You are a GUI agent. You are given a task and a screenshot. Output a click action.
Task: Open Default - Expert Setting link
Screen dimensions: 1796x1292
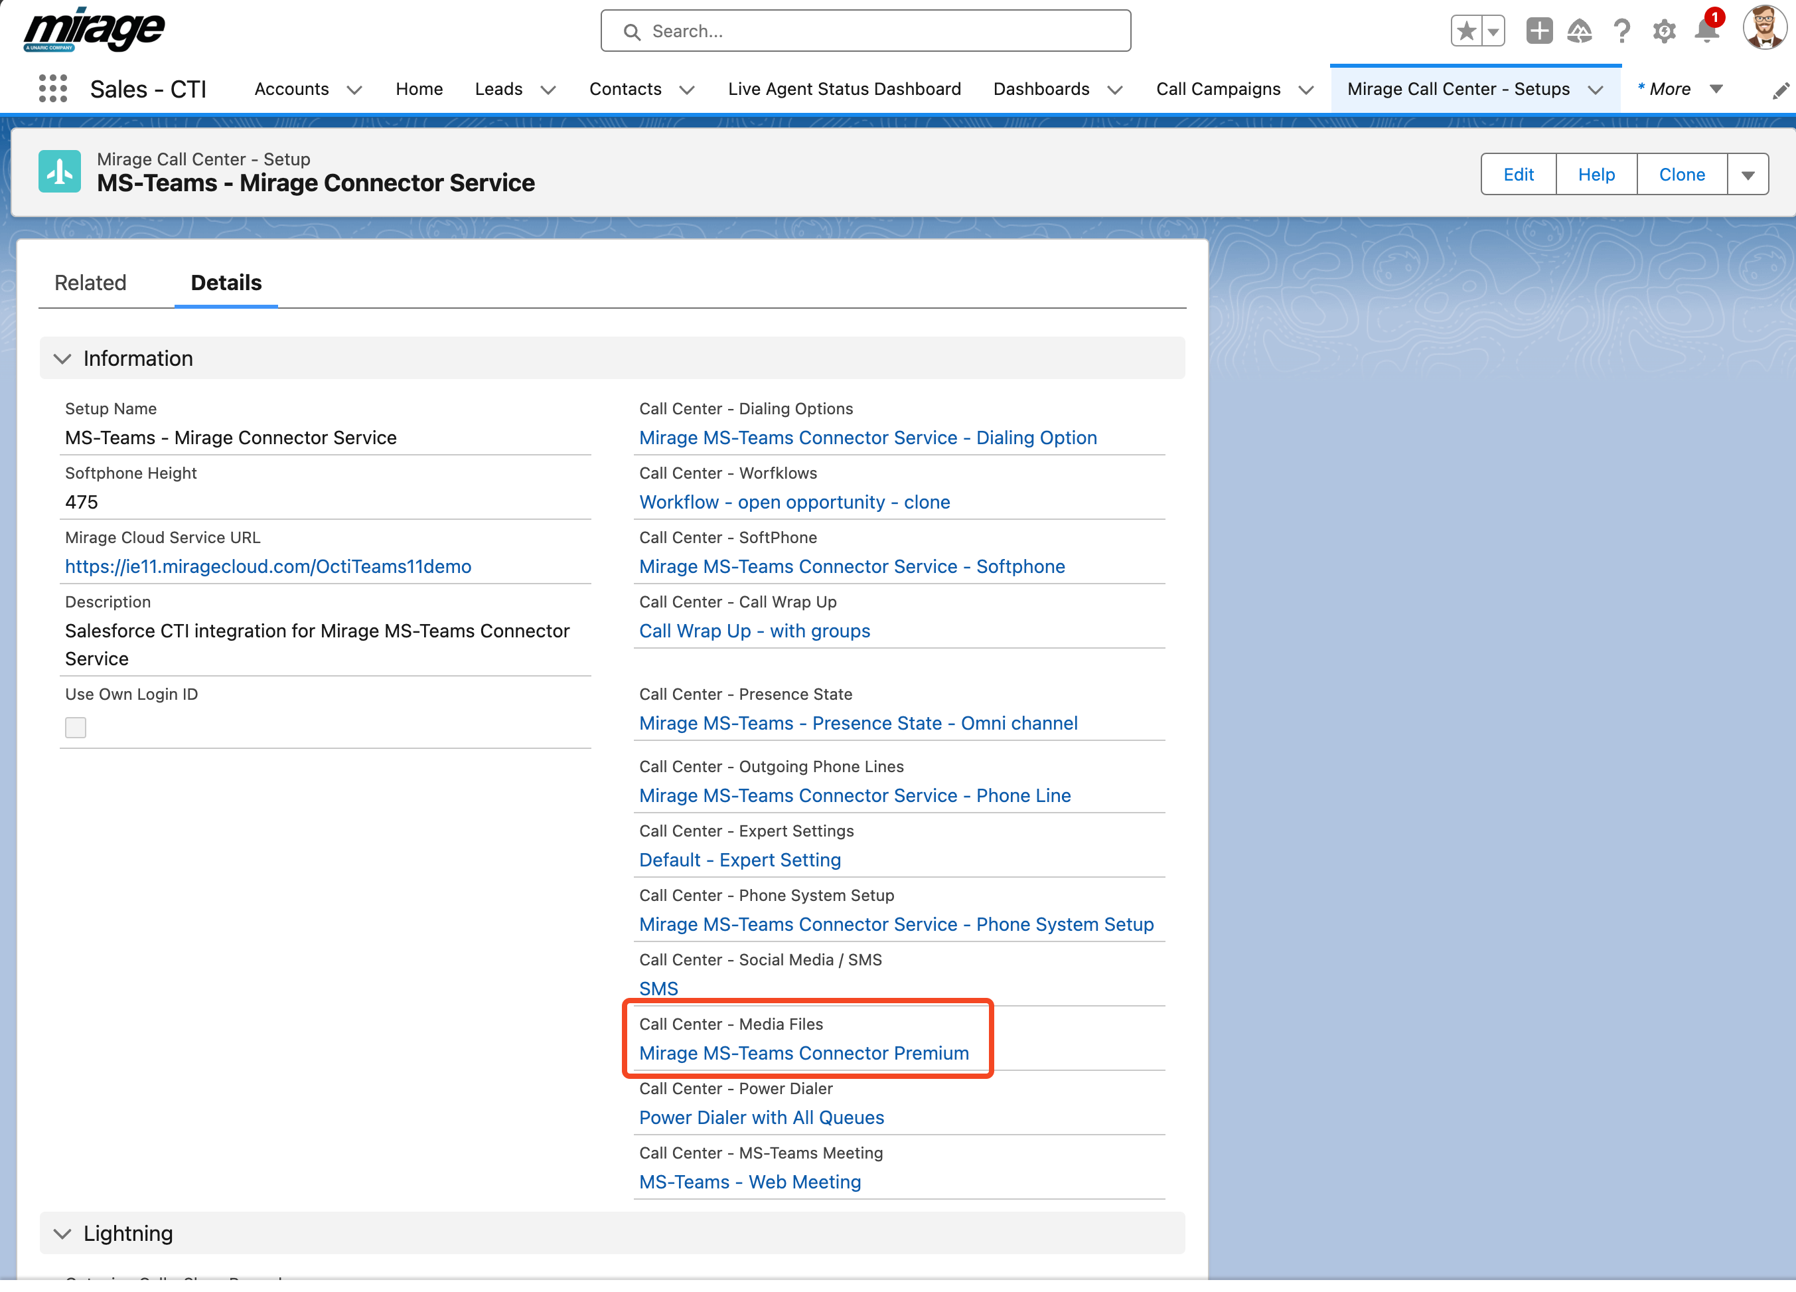739,860
